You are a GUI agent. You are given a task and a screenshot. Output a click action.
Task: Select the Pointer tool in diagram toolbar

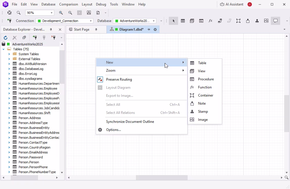(x=173, y=21)
